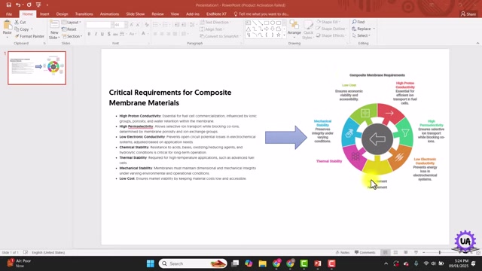Open the Comments pane from status bar

click(365, 252)
